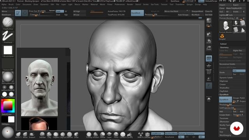
Task: Click the SimpleBrush S tool icon
Action: [x=222, y=37]
